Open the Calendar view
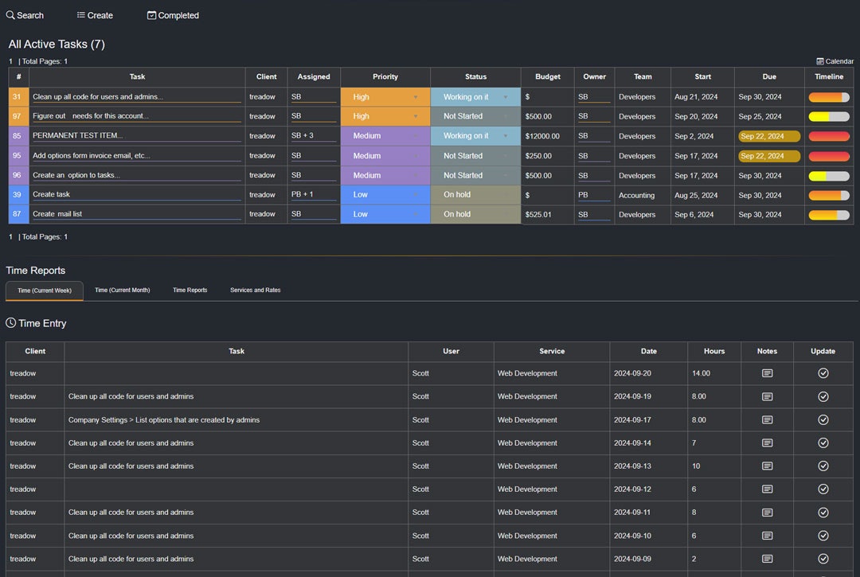Screen dimensions: 860x577 (x=835, y=61)
